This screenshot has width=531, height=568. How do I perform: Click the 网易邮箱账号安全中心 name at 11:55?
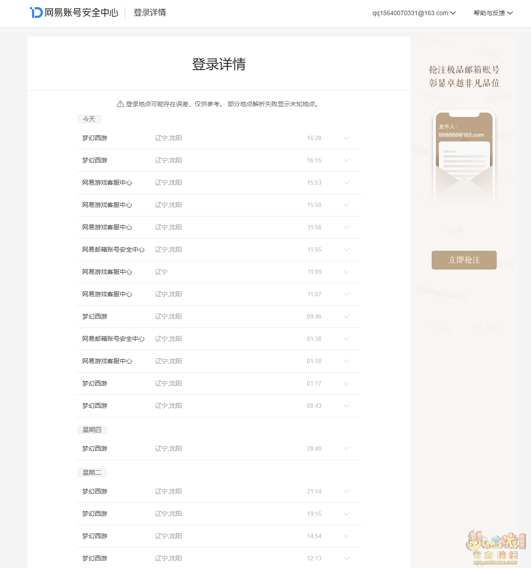pyautogui.click(x=113, y=250)
